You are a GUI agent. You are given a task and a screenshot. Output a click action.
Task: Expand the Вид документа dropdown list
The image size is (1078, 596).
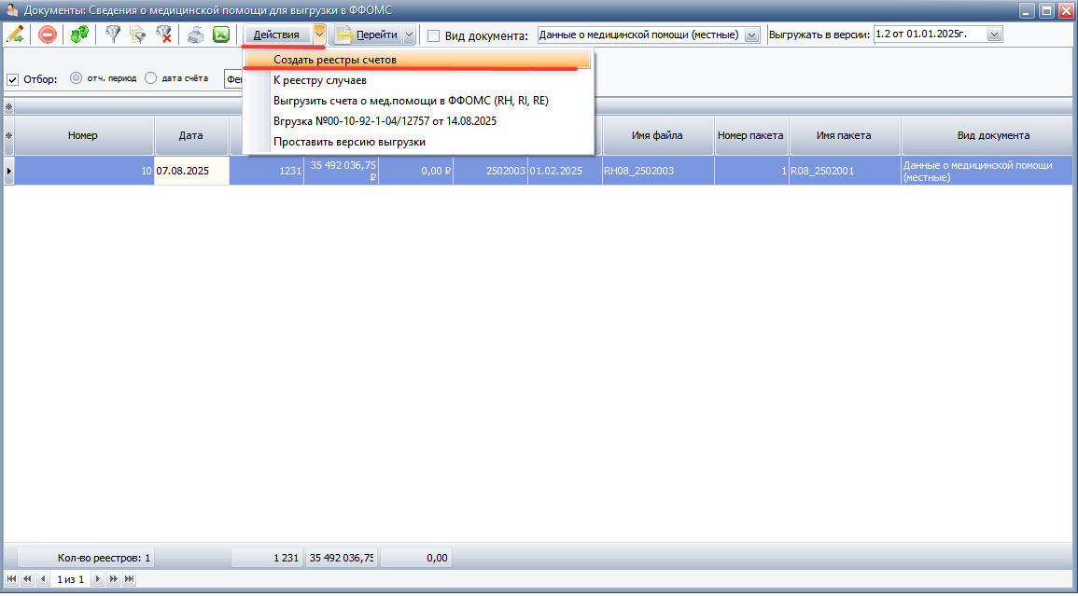click(752, 35)
